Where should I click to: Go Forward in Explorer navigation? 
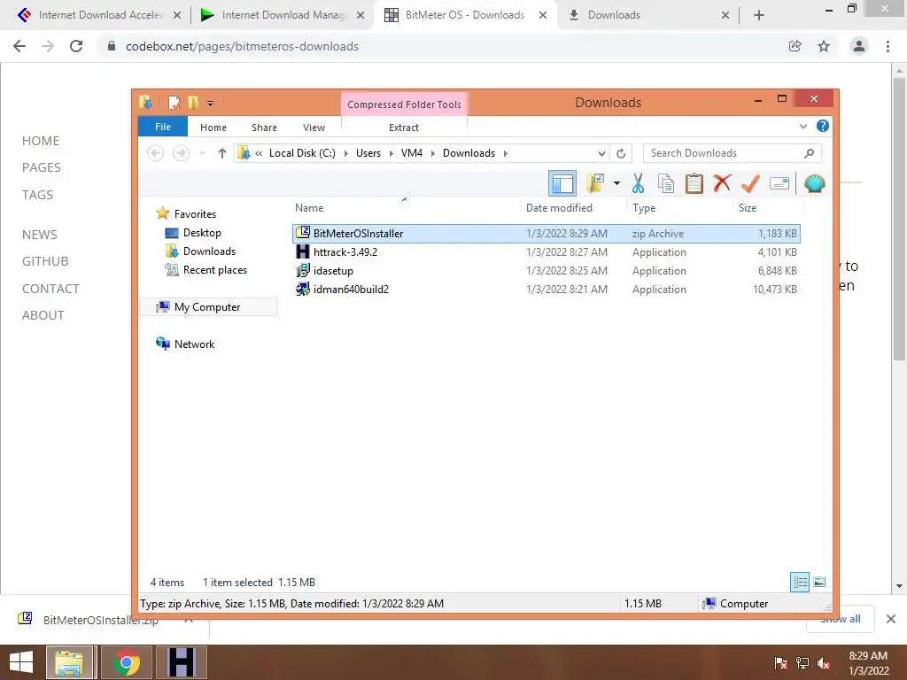tap(181, 153)
